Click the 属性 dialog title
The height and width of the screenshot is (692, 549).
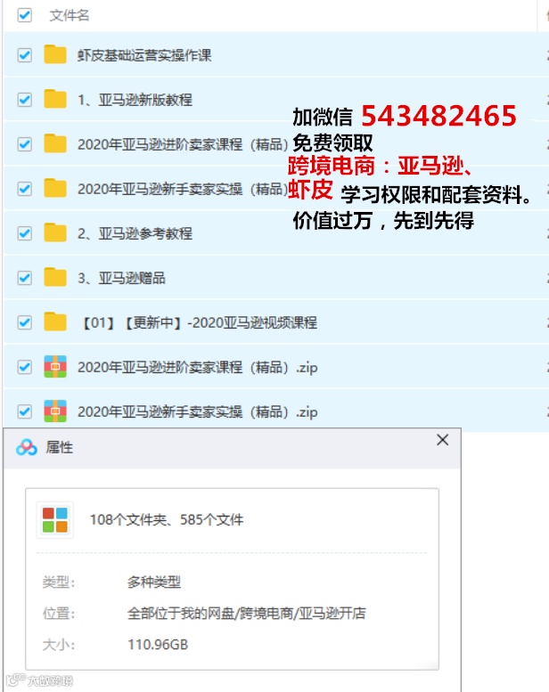[x=59, y=447]
